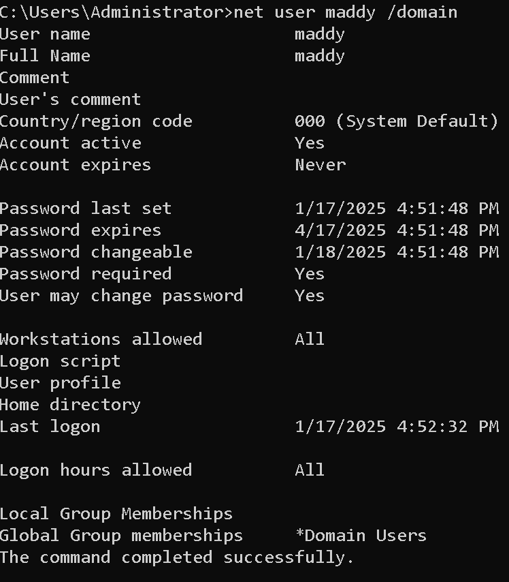Viewport: 509px width, 582px height.
Task: Click the *Domain Users group entry
Action: pyautogui.click(x=361, y=536)
